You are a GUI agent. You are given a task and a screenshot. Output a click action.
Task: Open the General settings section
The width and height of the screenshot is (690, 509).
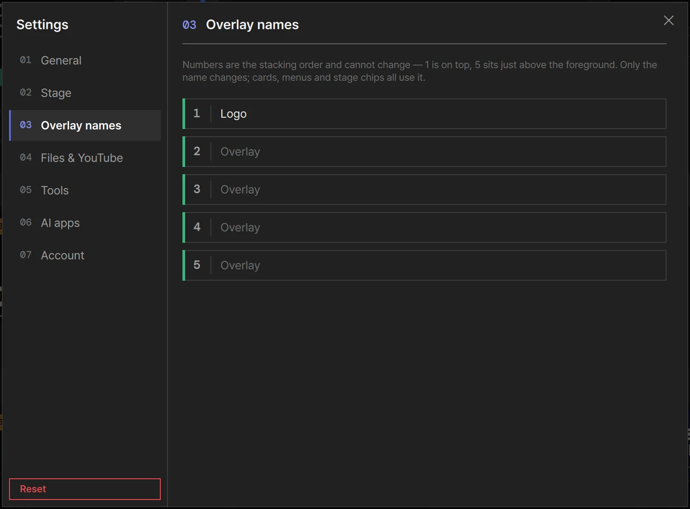(85, 60)
